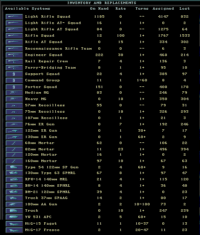Click Rifle Squad rate value 100
The height and width of the screenshot is (235, 200).
[121, 36]
